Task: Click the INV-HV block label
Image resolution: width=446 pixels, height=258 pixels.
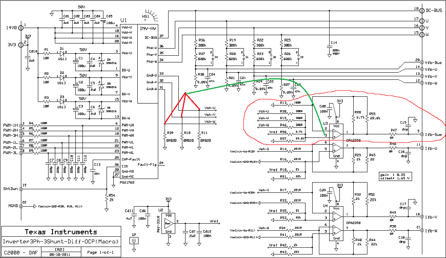Action: point(148,28)
